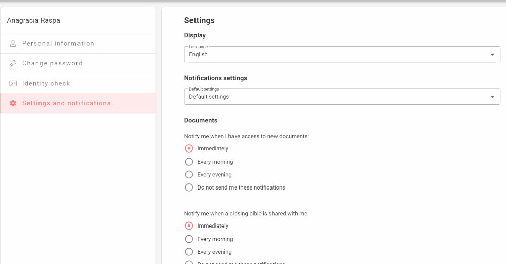Choose Every evening for closing bible notifications
Viewport: 506px width, 264px height.
click(189, 252)
